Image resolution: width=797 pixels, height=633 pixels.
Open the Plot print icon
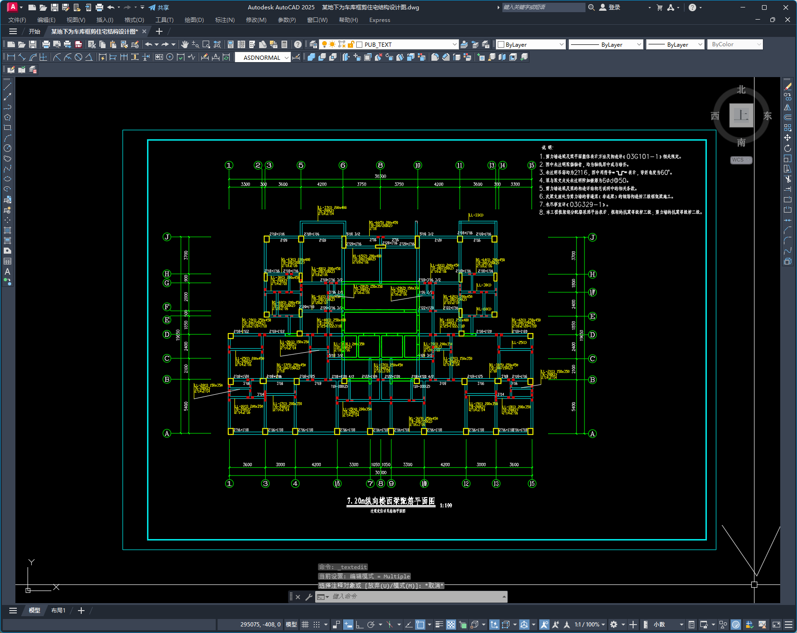tap(46, 44)
